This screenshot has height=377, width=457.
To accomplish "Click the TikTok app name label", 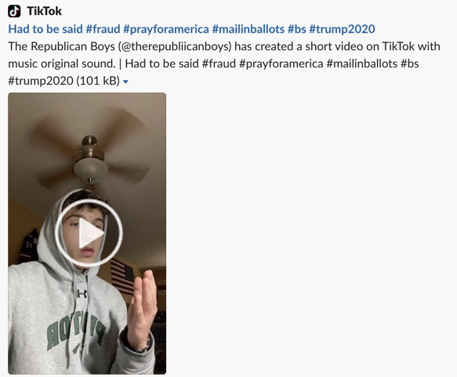I will pos(45,11).
